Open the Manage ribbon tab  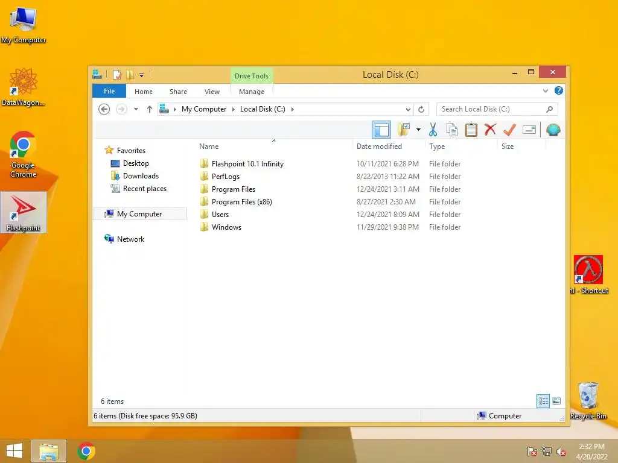(252, 92)
